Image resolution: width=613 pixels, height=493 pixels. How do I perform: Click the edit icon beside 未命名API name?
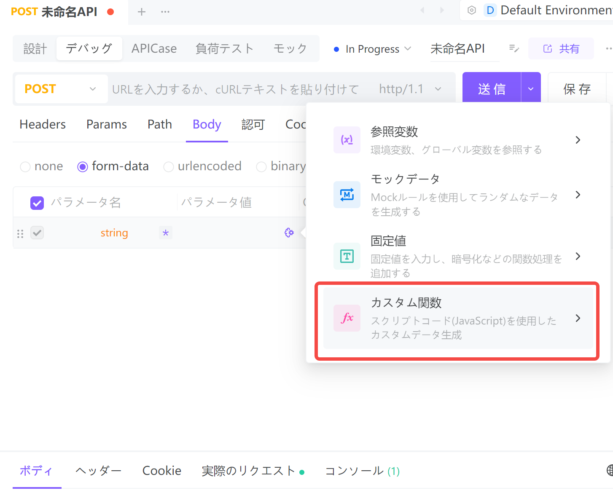[x=514, y=48]
